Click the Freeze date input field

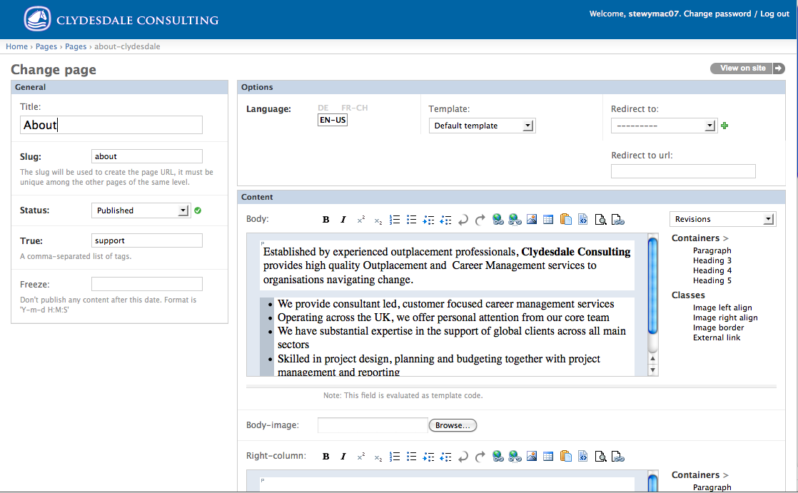click(x=146, y=284)
